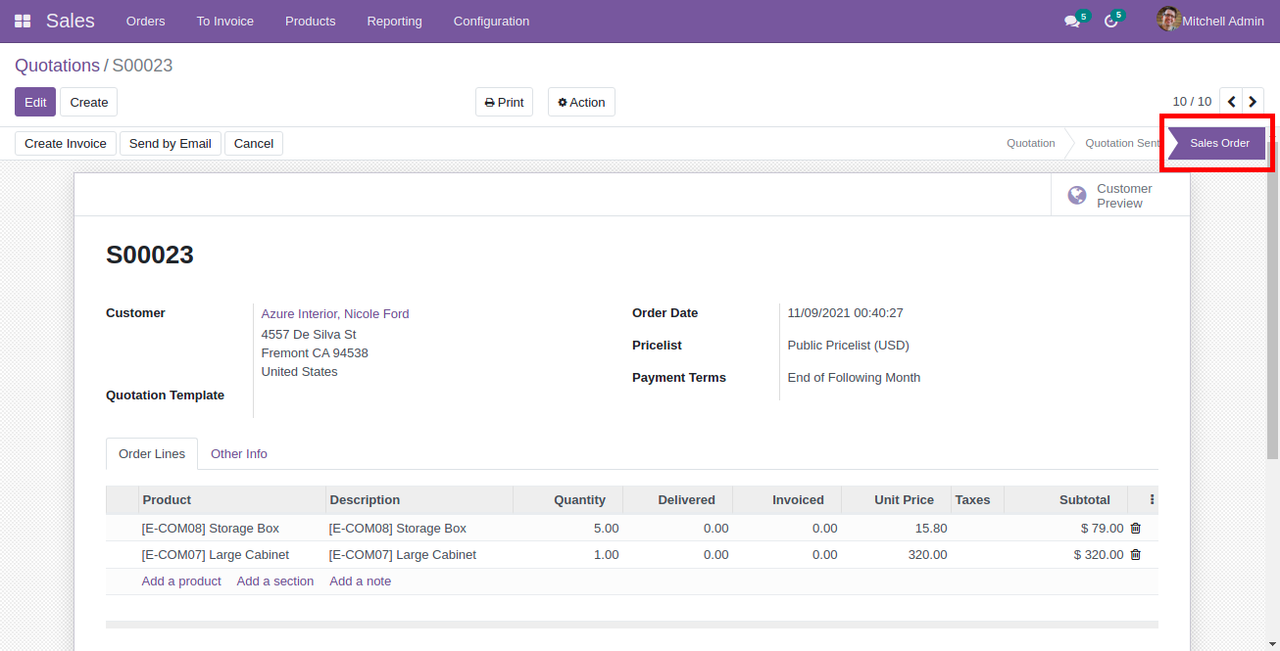Select the Sales Order status stage
1280x651 pixels.
pyautogui.click(x=1218, y=144)
